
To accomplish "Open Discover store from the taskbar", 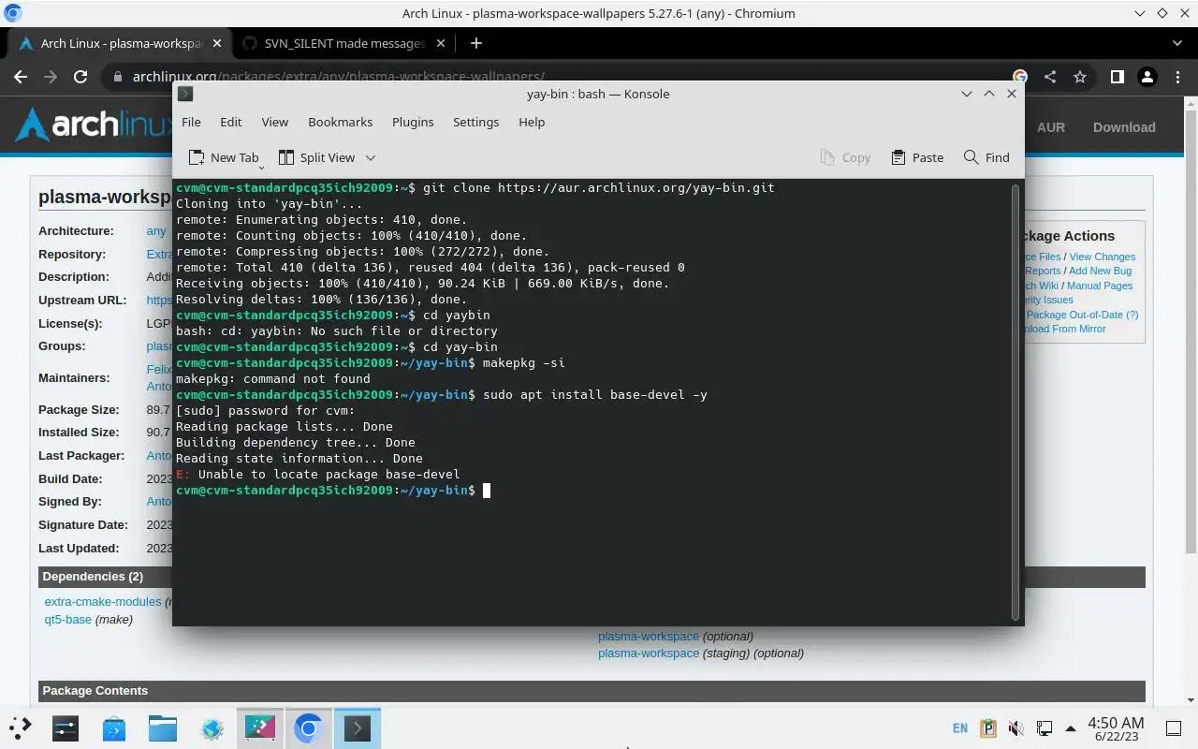I will [114, 727].
